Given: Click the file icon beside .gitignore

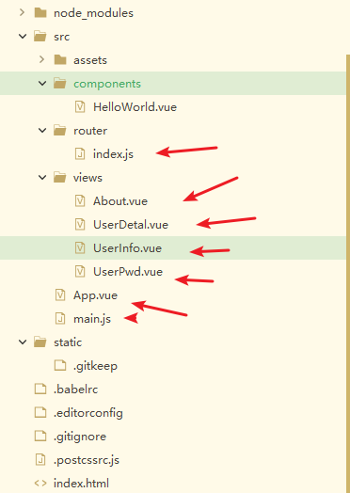Looking at the screenshot, I should coord(40,437).
